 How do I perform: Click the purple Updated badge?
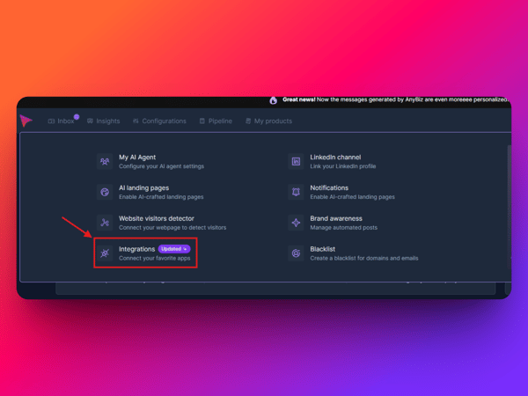pos(173,249)
